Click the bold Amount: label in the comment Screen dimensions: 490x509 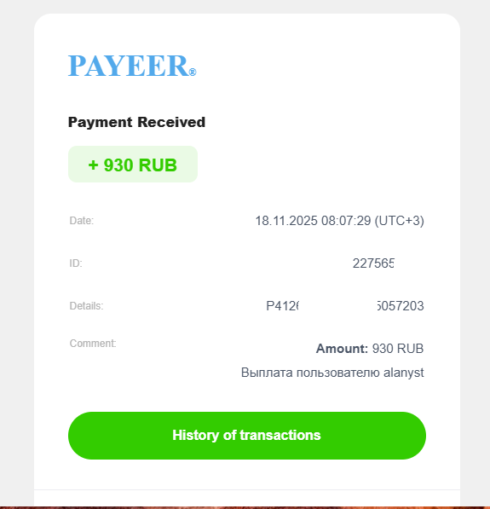(342, 349)
